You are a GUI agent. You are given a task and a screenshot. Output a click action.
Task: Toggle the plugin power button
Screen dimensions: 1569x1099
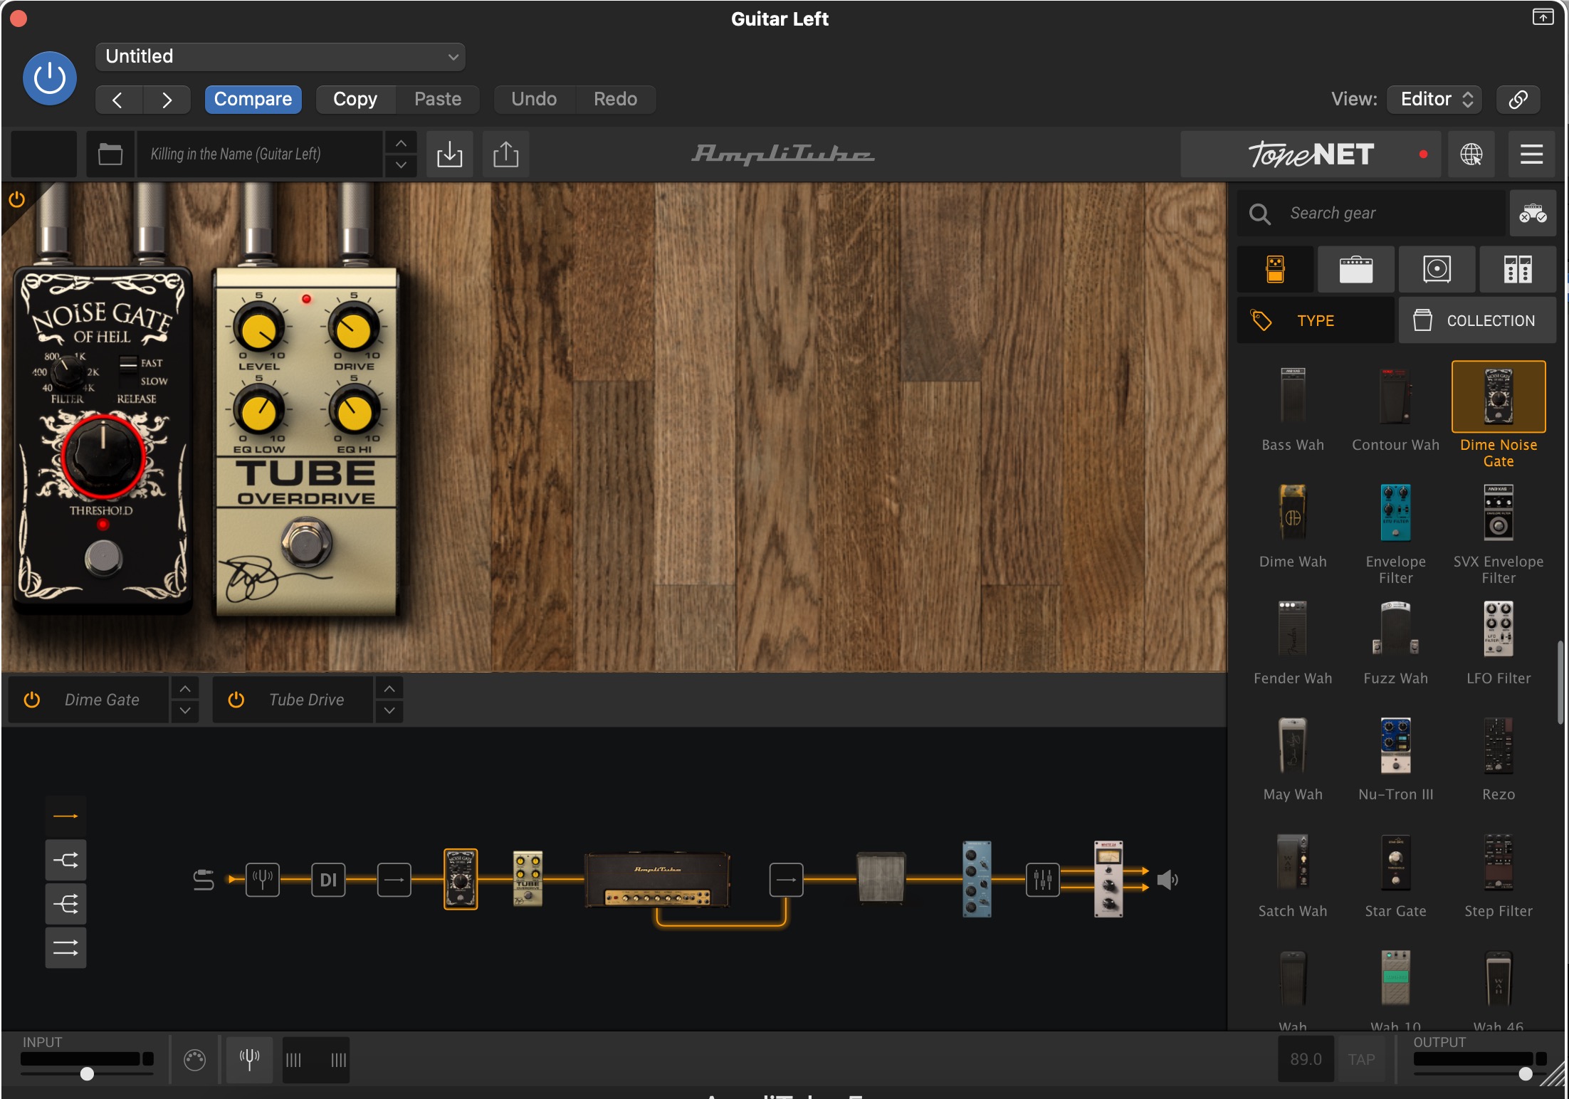point(49,78)
